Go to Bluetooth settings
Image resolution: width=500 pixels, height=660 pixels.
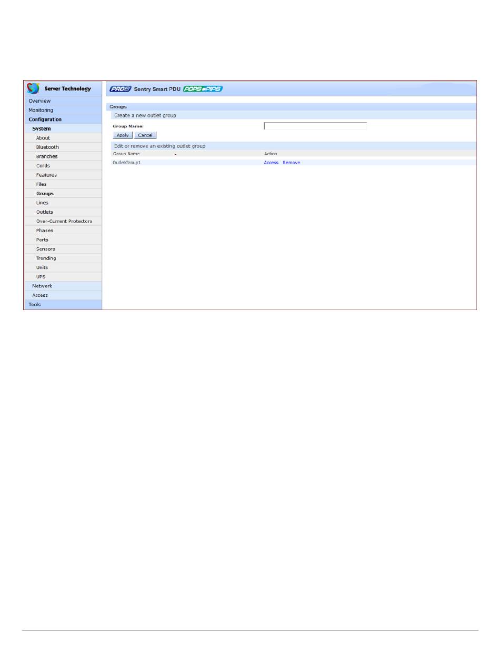pos(63,147)
